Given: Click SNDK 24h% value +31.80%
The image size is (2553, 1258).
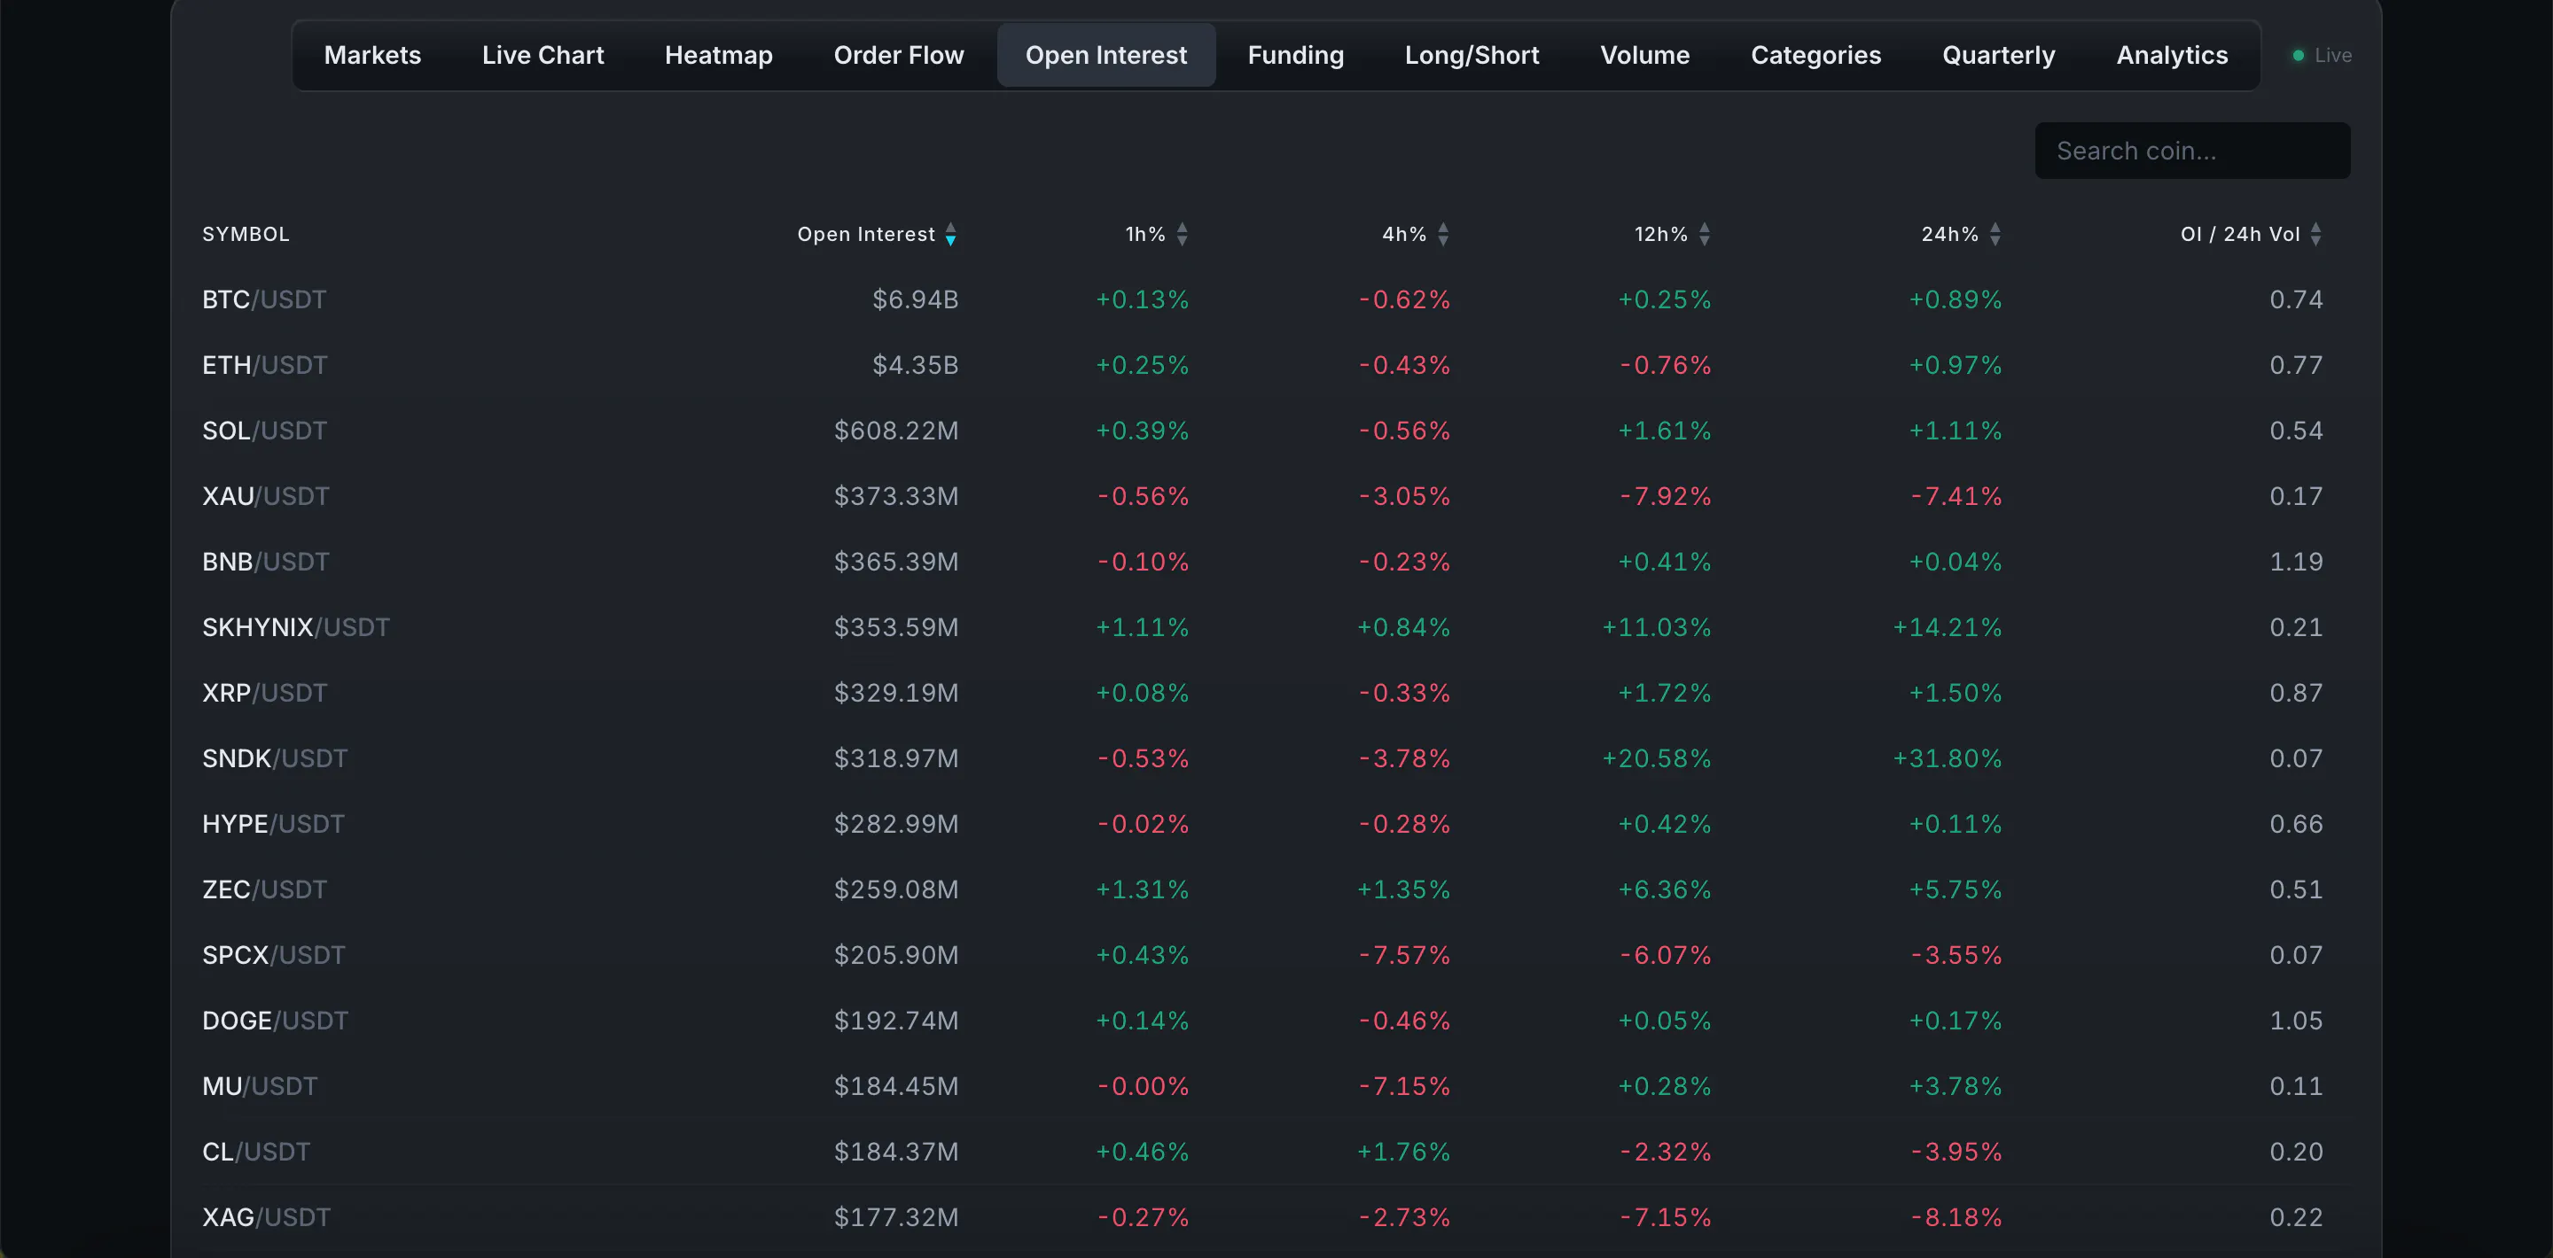Looking at the screenshot, I should [1948, 758].
